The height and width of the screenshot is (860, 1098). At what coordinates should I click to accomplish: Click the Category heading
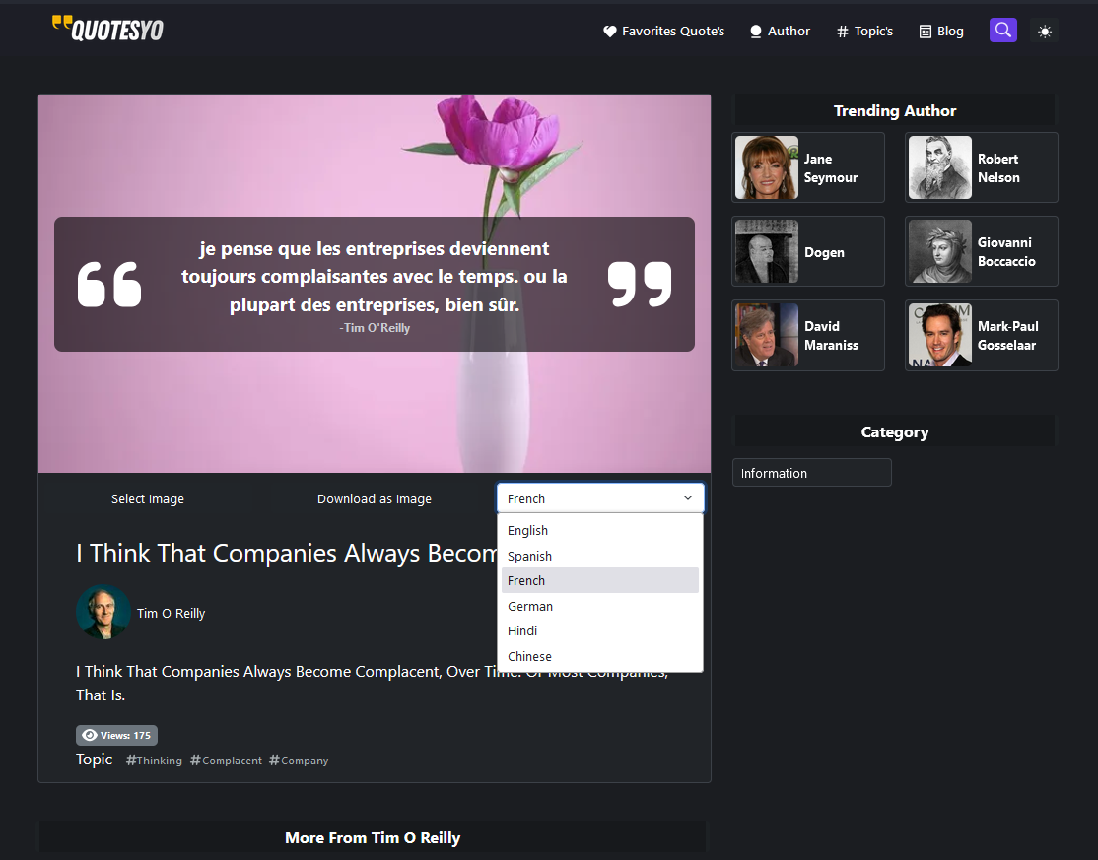point(894,431)
